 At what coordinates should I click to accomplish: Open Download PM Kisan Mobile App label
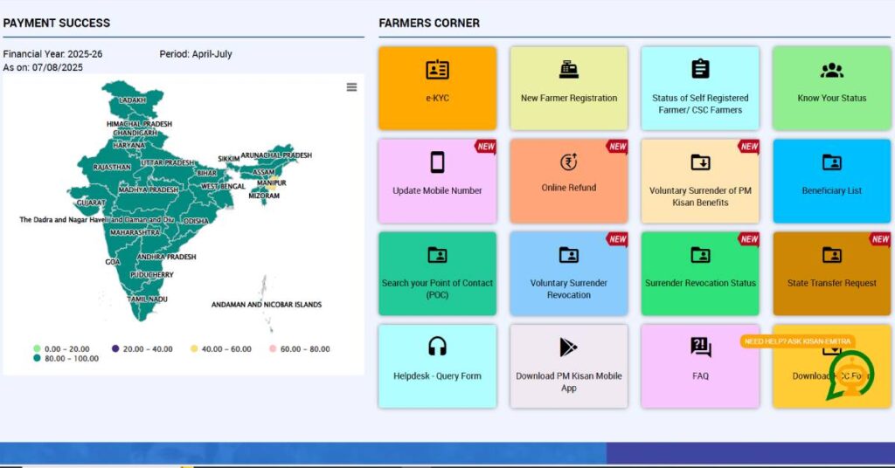click(x=568, y=382)
